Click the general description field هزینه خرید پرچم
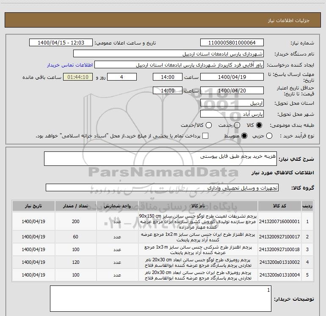 coord(160,159)
